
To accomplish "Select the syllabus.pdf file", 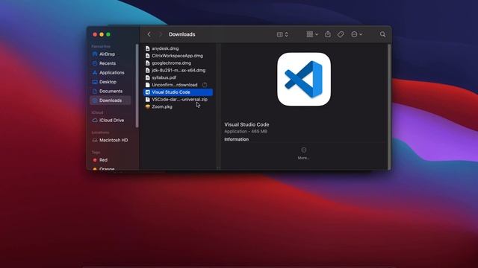I will 178,77.
